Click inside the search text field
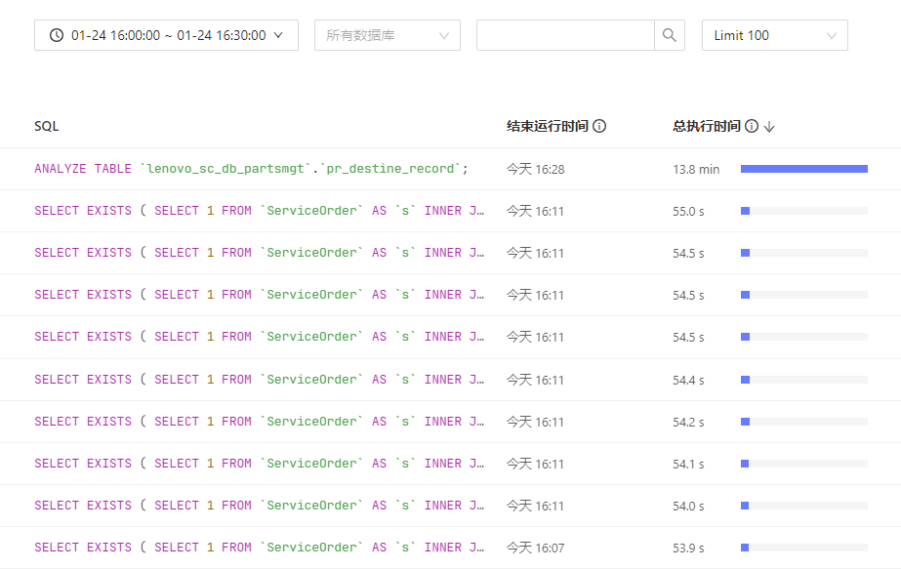The width and height of the screenshot is (901, 569). pyautogui.click(x=565, y=35)
